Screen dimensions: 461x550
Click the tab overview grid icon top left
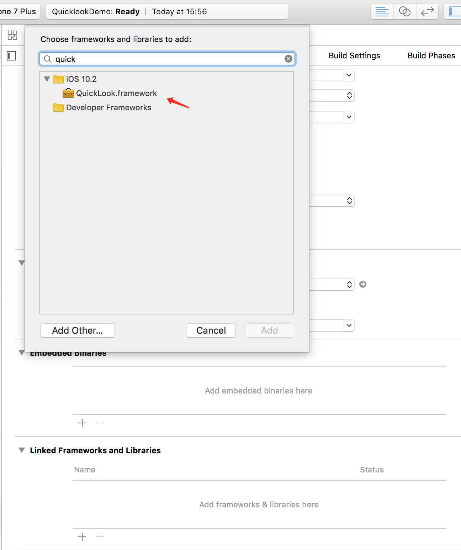pyautogui.click(x=12, y=35)
